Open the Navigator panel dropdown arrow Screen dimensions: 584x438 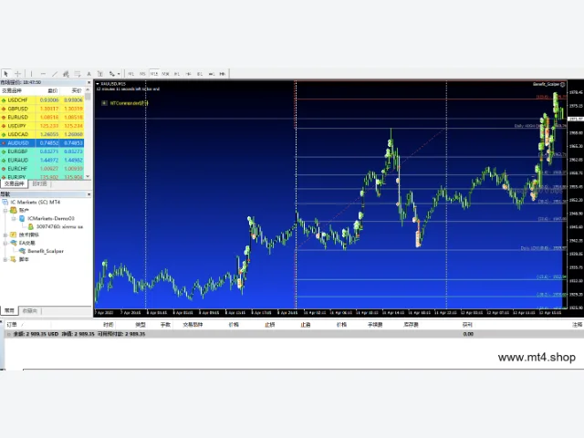[x=89, y=194]
